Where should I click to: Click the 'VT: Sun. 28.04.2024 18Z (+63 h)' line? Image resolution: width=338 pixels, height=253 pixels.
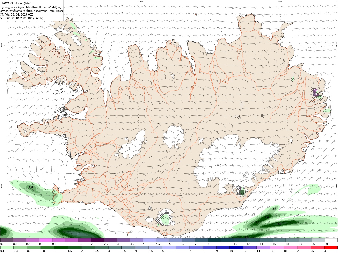[x=22, y=18]
